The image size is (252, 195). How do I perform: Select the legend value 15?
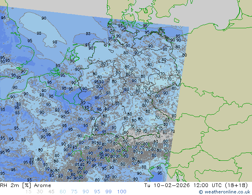click(x=28, y=192)
